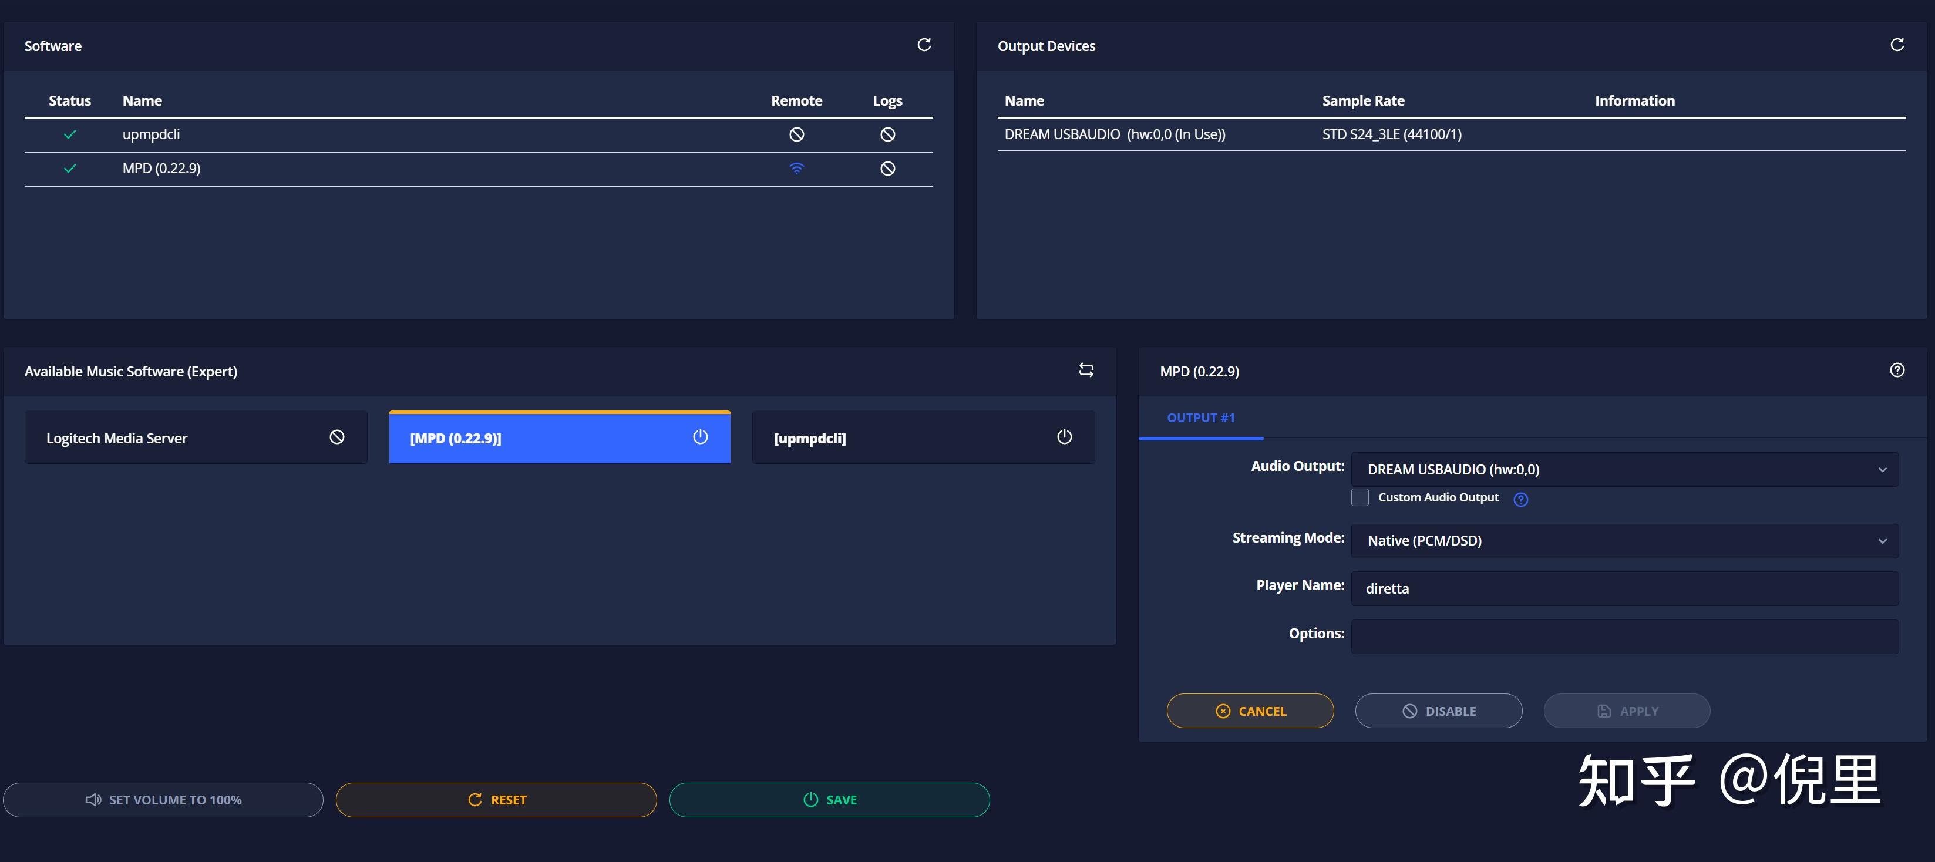
Task: Enable Custom Audio Output checkbox
Action: (x=1359, y=497)
